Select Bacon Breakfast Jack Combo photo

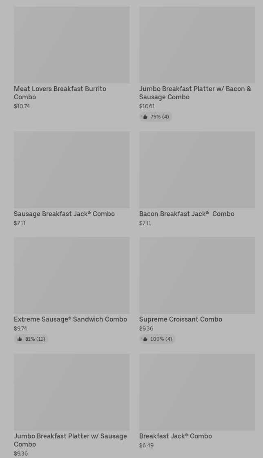(197, 170)
